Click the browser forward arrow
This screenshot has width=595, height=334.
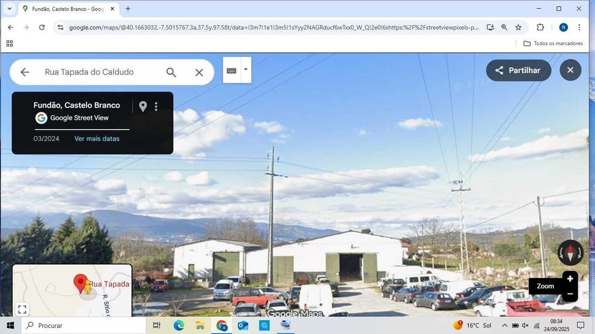pos(26,27)
